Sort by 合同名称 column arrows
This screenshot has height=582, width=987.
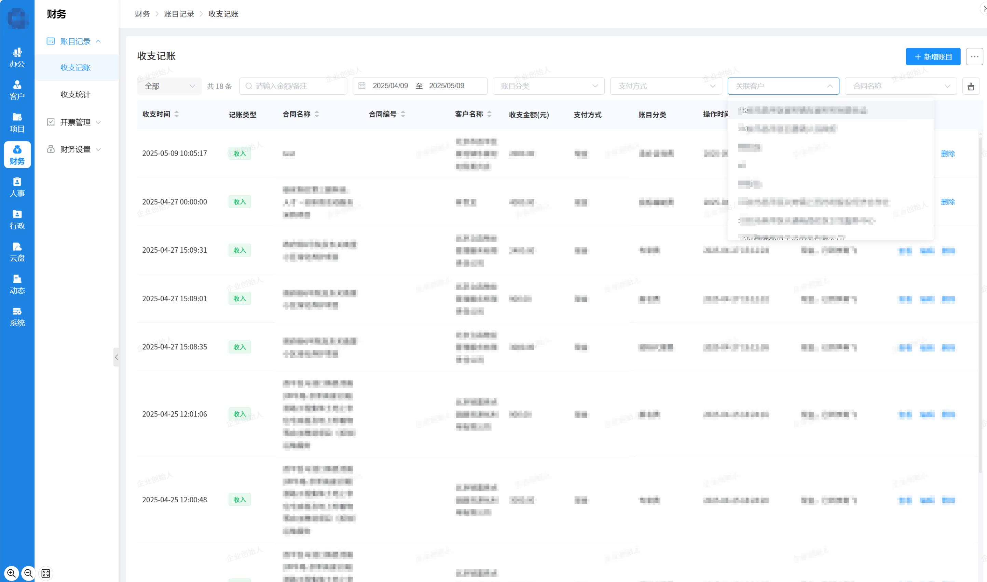[317, 114]
